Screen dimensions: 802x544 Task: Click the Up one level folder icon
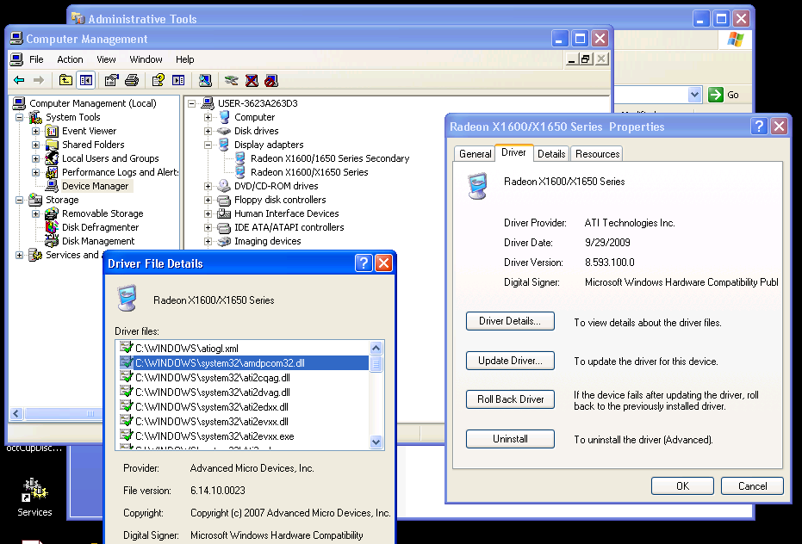pyautogui.click(x=65, y=80)
